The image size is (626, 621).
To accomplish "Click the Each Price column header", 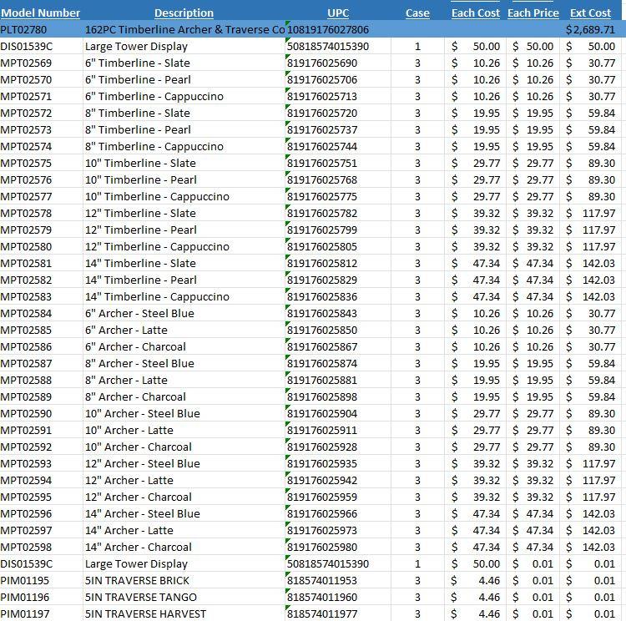I will point(533,13).
